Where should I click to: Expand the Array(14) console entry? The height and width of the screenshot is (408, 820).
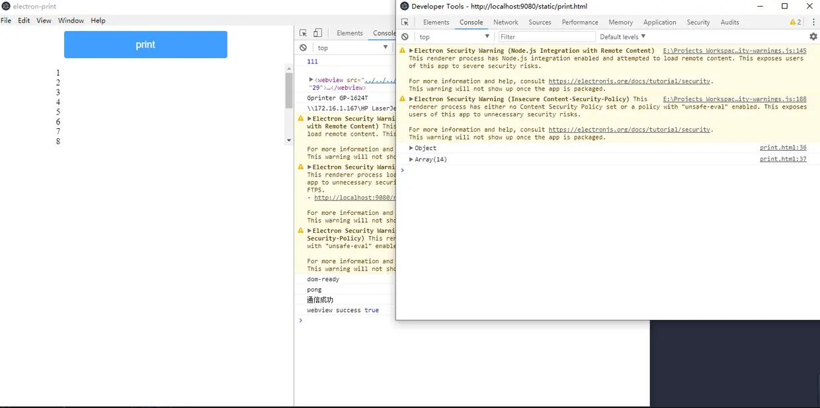click(x=411, y=159)
